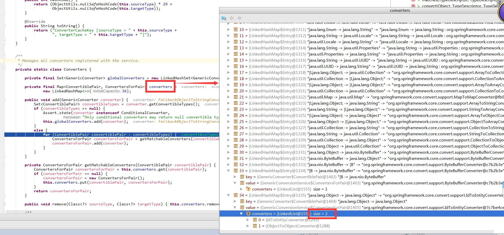Click the 'converters' popup title bar
This screenshot has width=504, height=235.
(x=361, y=10)
